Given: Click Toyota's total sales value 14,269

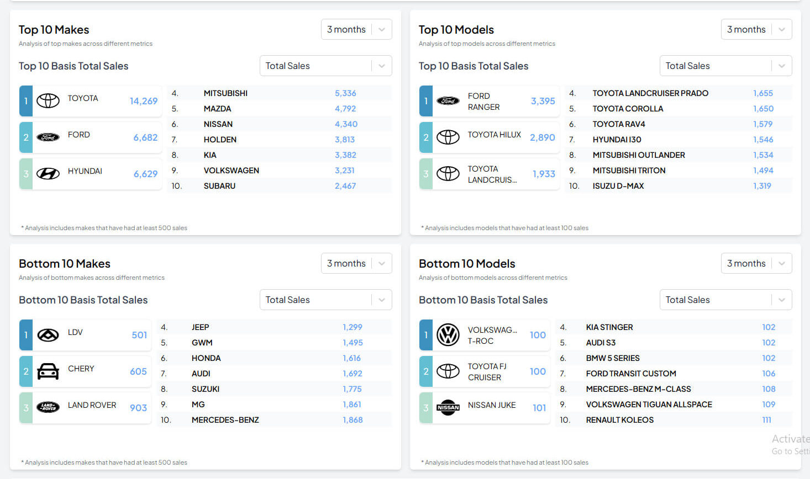Looking at the screenshot, I should click(144, 101).
